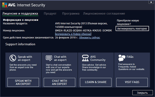Click the AVG logo icon
The width and height of the screenshot is (155, 97).
tap(5, 5)
